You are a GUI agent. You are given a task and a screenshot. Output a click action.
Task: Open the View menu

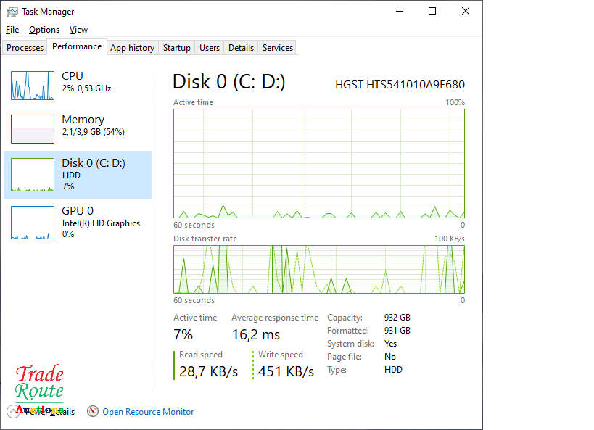pyautogui.click(x=78, y=30)
